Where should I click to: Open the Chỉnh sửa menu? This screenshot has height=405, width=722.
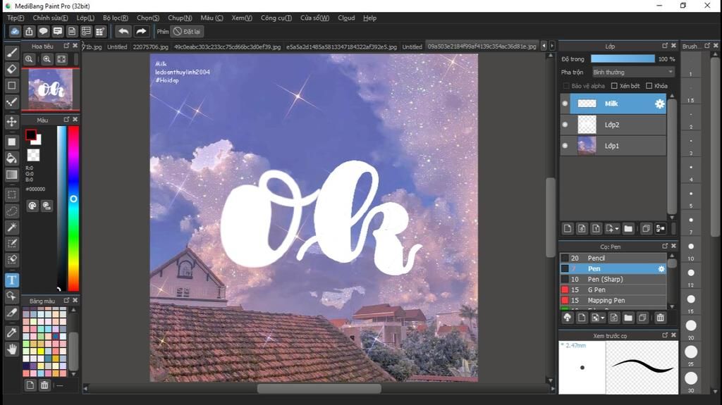pos(50,18)
